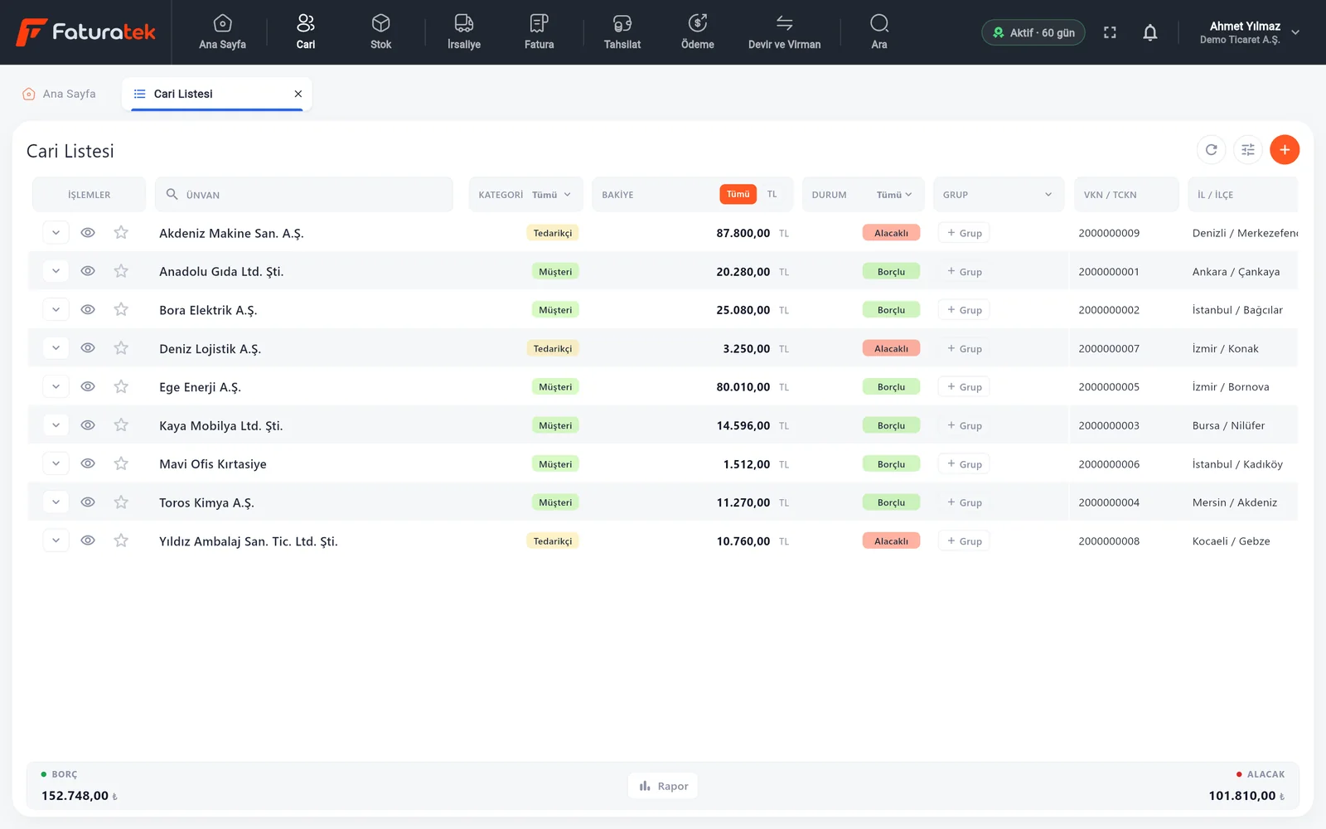The width and height of the screenshot is (1326, 829).
Task: Show Kaya Mobilya Ltd. Şti. details
Action: [x=88, y=425]
